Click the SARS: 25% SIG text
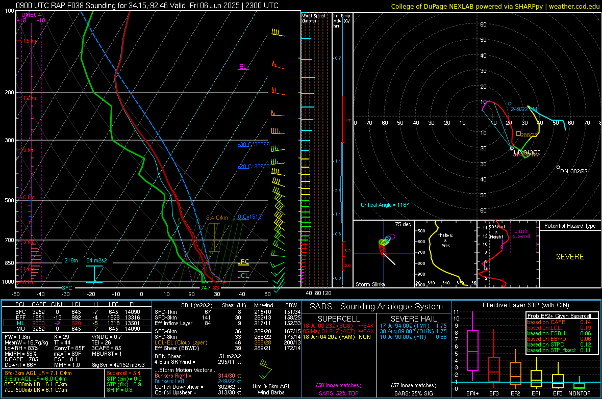The height and width of the screenshot is (399, 602). click(x=414, y=393)
